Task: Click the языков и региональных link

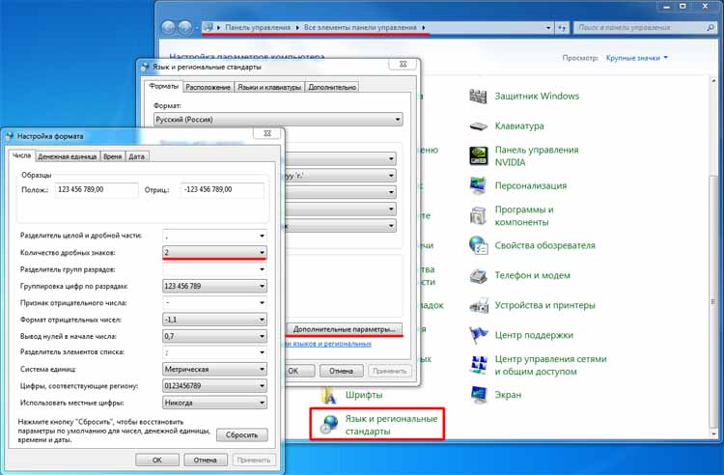Action: [x=329, y=344]
